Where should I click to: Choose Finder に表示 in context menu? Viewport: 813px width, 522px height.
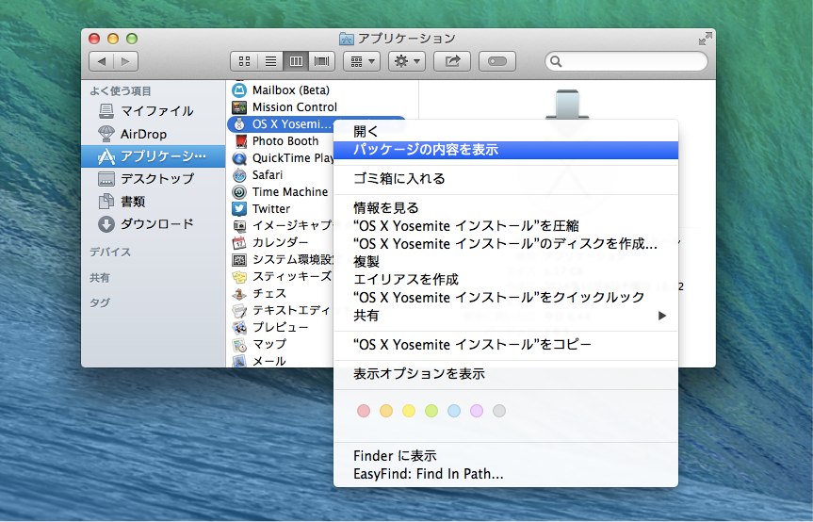pos(506,456)
